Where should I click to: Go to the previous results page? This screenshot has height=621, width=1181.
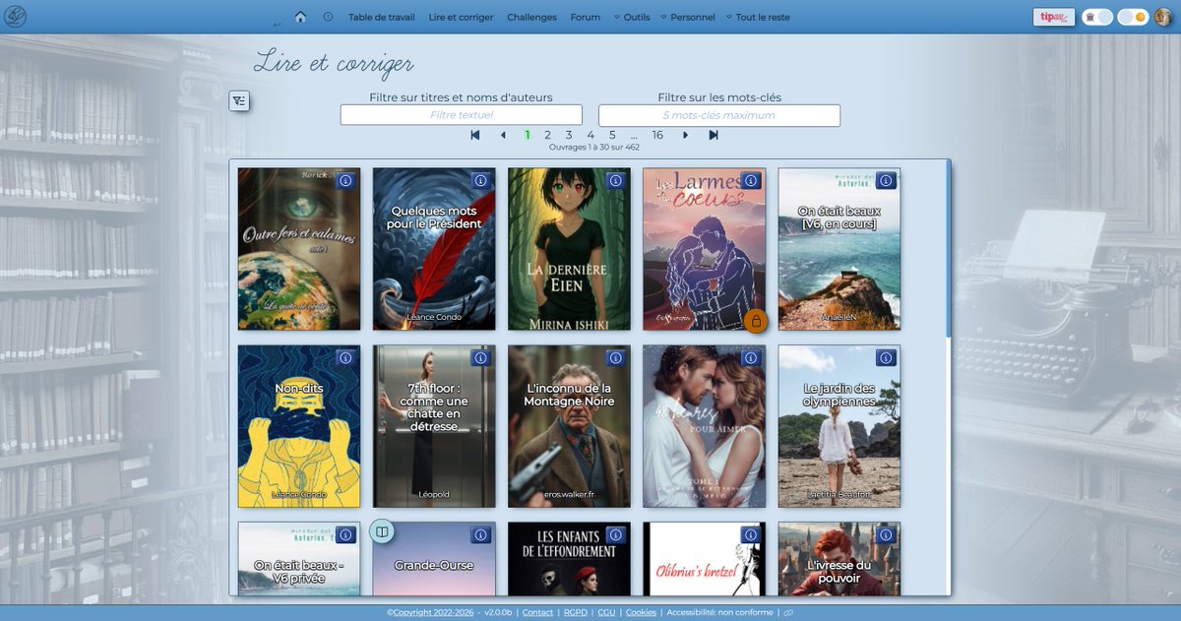point(503,135)
